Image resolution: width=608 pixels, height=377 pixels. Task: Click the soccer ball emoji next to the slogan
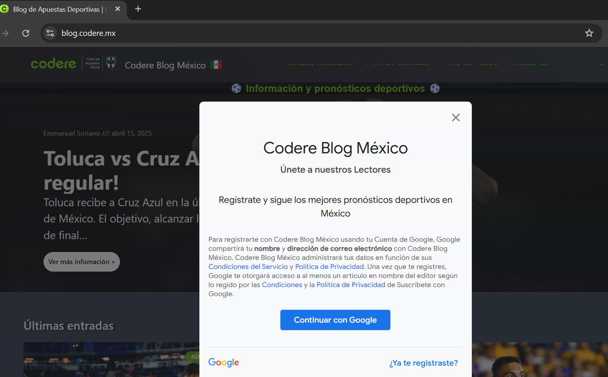pyautogui.click(x=236, y=88)
